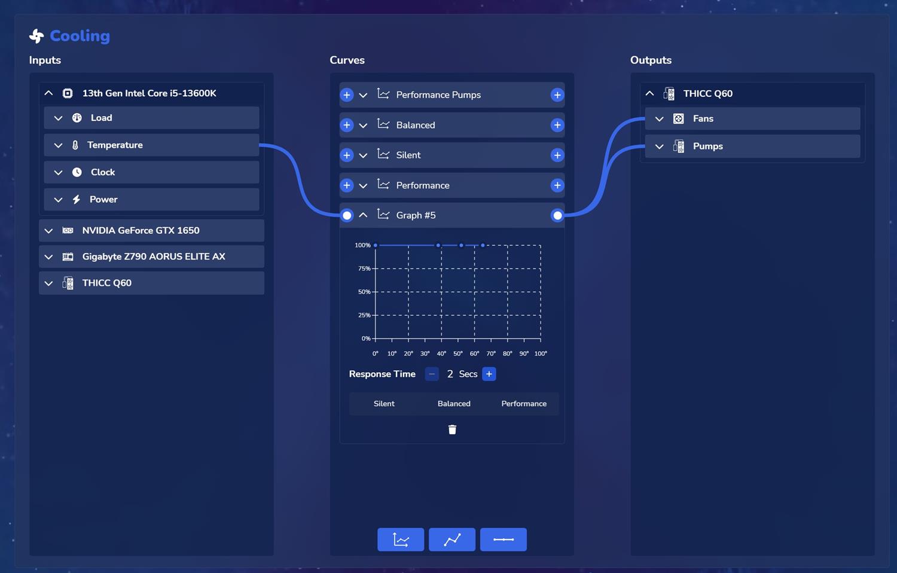Select the Silent preset for Graph #5
The image size is (897, 573).
point(384,404)
